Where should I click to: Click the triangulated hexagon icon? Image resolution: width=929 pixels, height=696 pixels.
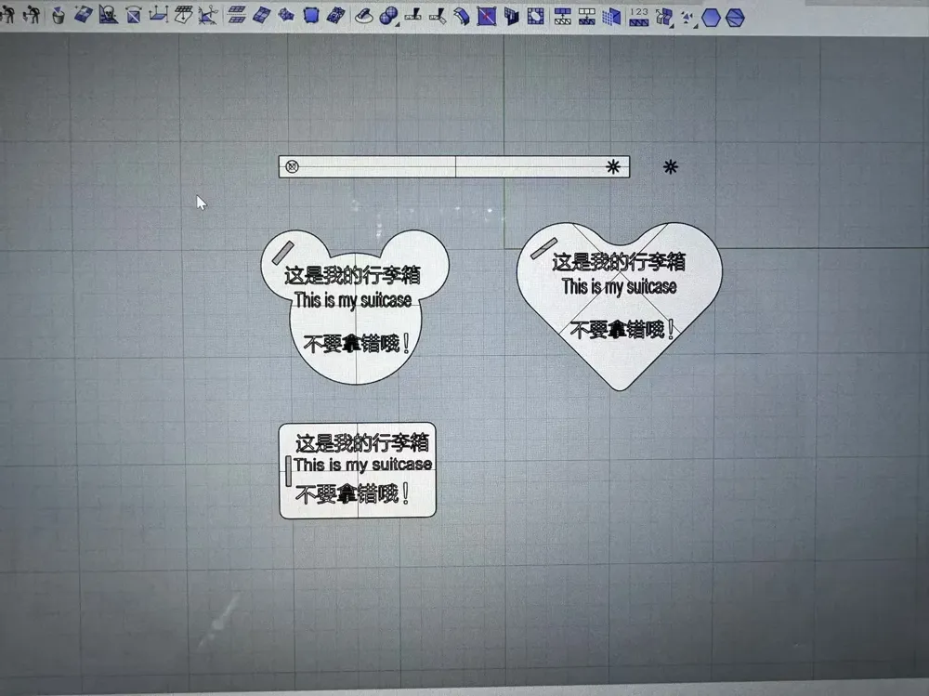[x=735, y=18]
